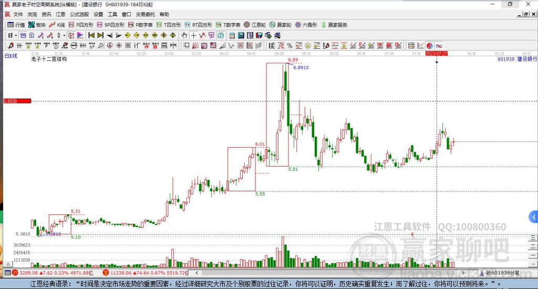Click the 日K线 label
The width and height of the screenshot is (538, 289).
11,56
